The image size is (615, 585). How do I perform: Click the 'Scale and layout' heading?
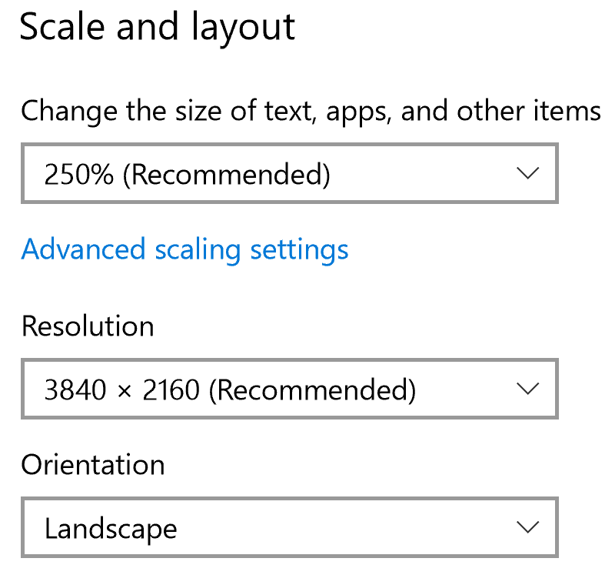click(157, 28)
